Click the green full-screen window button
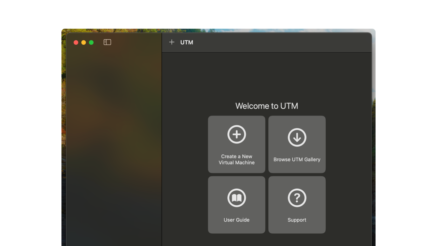437x246 pixels. pyautogui.click(x=91, y=42)
